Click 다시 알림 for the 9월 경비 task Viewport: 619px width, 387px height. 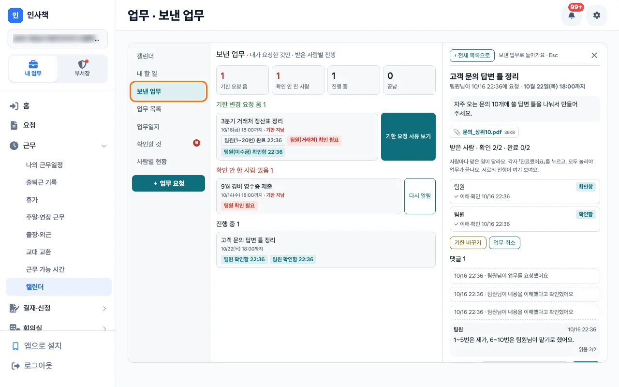point(420,196)
